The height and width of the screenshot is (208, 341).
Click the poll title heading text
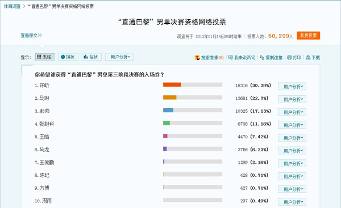tap(172, 22)
